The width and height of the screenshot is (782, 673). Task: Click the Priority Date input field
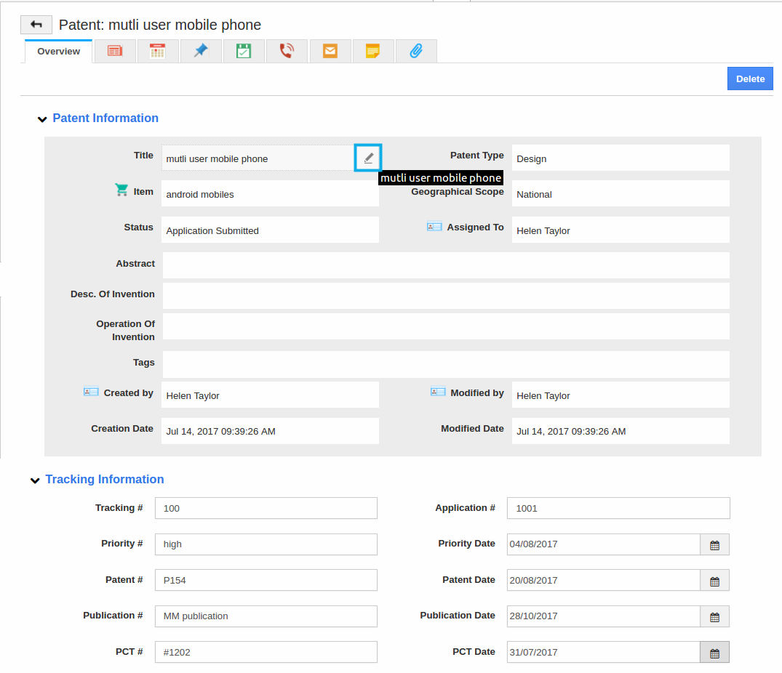[x=604, y=544]
